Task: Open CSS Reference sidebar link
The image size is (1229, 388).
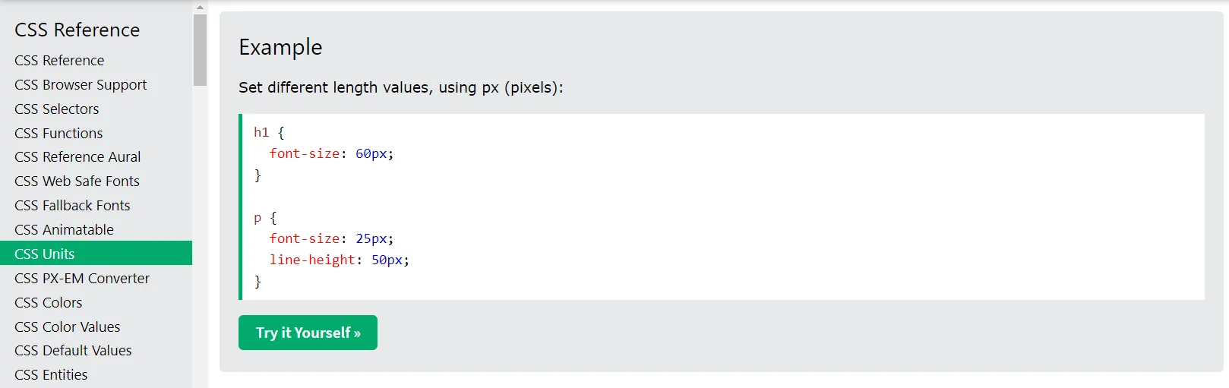Action: [59, 61]
